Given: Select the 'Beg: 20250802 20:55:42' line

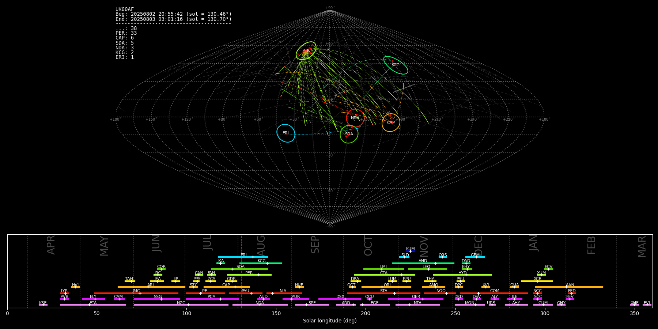Looking at the screenshot, I should coord(174,14).
